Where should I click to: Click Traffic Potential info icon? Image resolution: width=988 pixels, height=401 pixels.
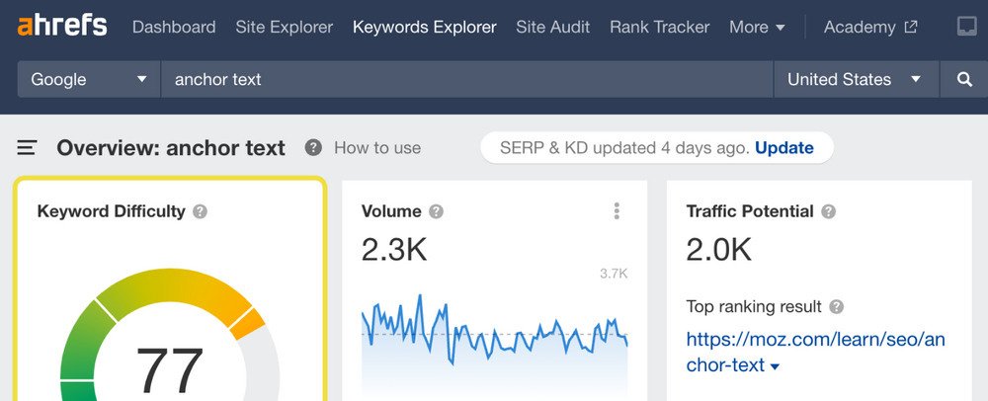tap(828, 211)
